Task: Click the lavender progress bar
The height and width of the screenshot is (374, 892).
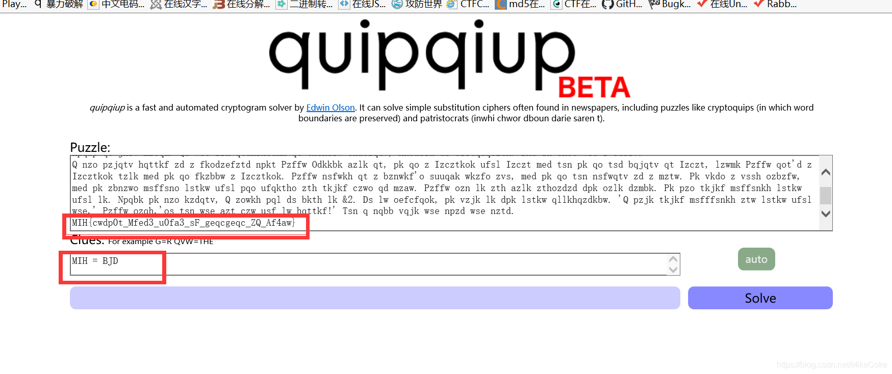Action: point(375,298)
